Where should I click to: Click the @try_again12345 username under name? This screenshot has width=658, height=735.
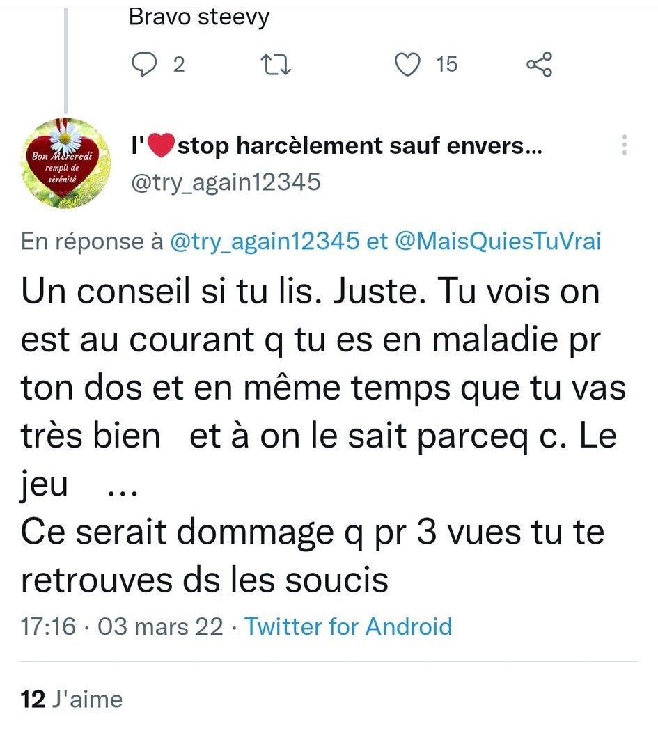point(226,182)
